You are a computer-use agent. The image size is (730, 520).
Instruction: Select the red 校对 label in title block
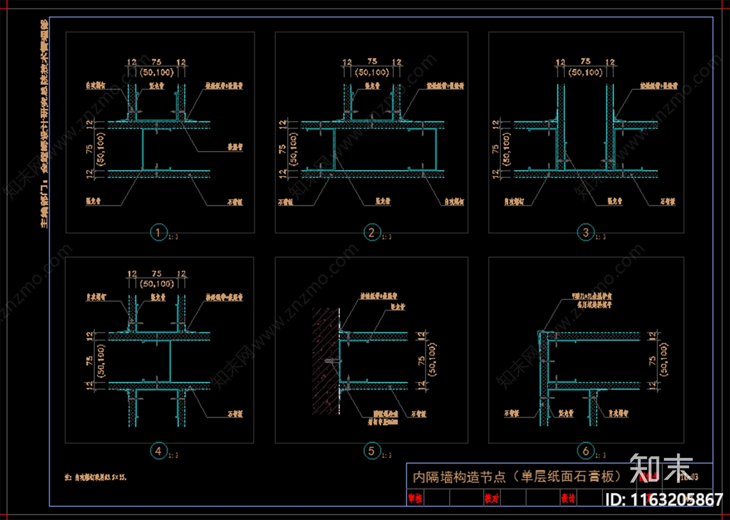click(491, 498)
